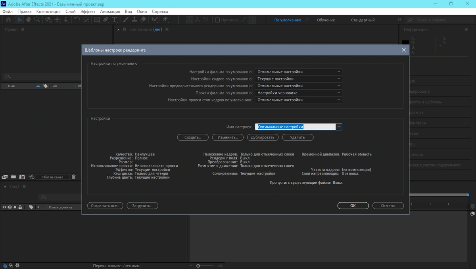476x269 pixels.
Task: Open the композиция panel menu
Action: (167, 30)
